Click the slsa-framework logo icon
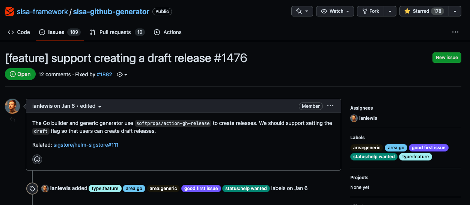The image size is (470, 205). point(9,12)
